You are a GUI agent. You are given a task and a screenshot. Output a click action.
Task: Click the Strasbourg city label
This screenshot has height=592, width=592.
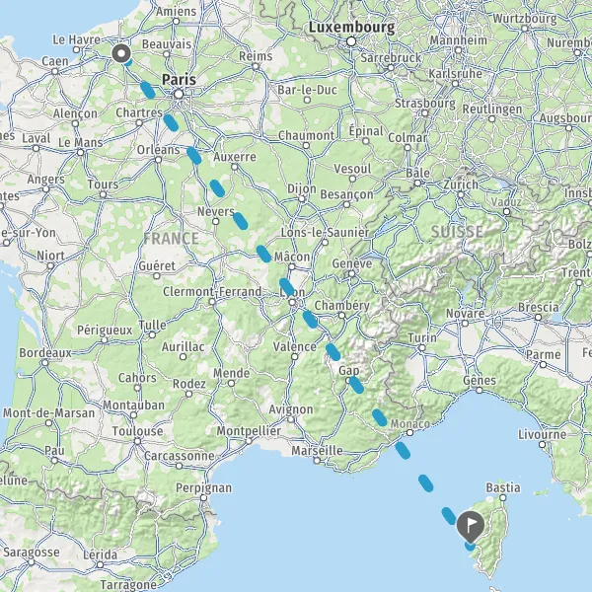pyautogui.click(x=425, y=103)
